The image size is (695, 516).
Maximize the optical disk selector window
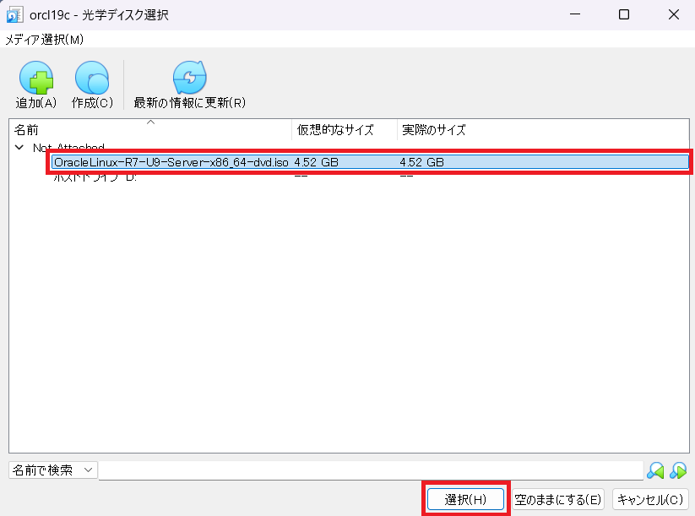pyautogui.click(x=623, y=15)
